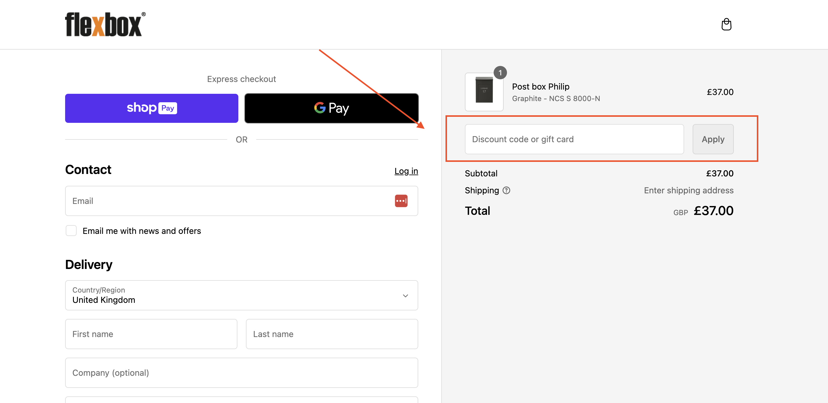Image resolution: width=828 pixels, height=403 pixels.
Task: Click the GBP currency label
Action: point(681,212)
